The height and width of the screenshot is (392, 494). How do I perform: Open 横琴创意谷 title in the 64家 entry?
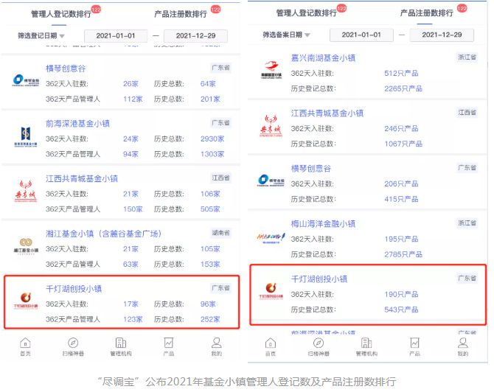tap(66, 69)
